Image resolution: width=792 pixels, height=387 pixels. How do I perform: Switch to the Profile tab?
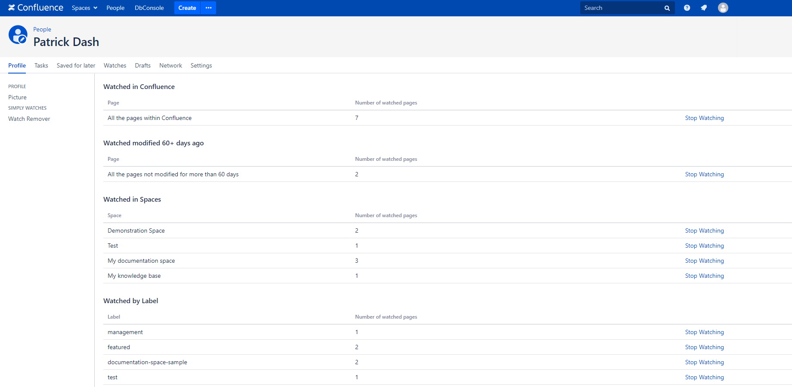[17, 65]
